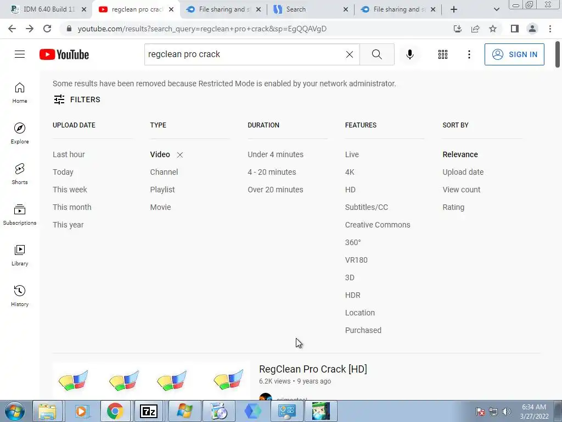The height and width of the screenshot is (422, 562).
Task: Open the Chrome profile avatar icon
Action: (532, 29)
